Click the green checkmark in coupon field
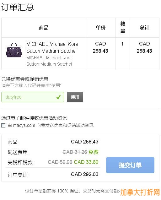Image resolution: width=161 pixels, height=200 pixels. click(x=58, y=97)
